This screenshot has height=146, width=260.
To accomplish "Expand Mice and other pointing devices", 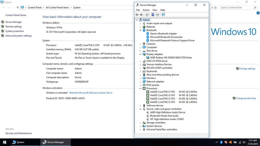I will tap(140, 75).
